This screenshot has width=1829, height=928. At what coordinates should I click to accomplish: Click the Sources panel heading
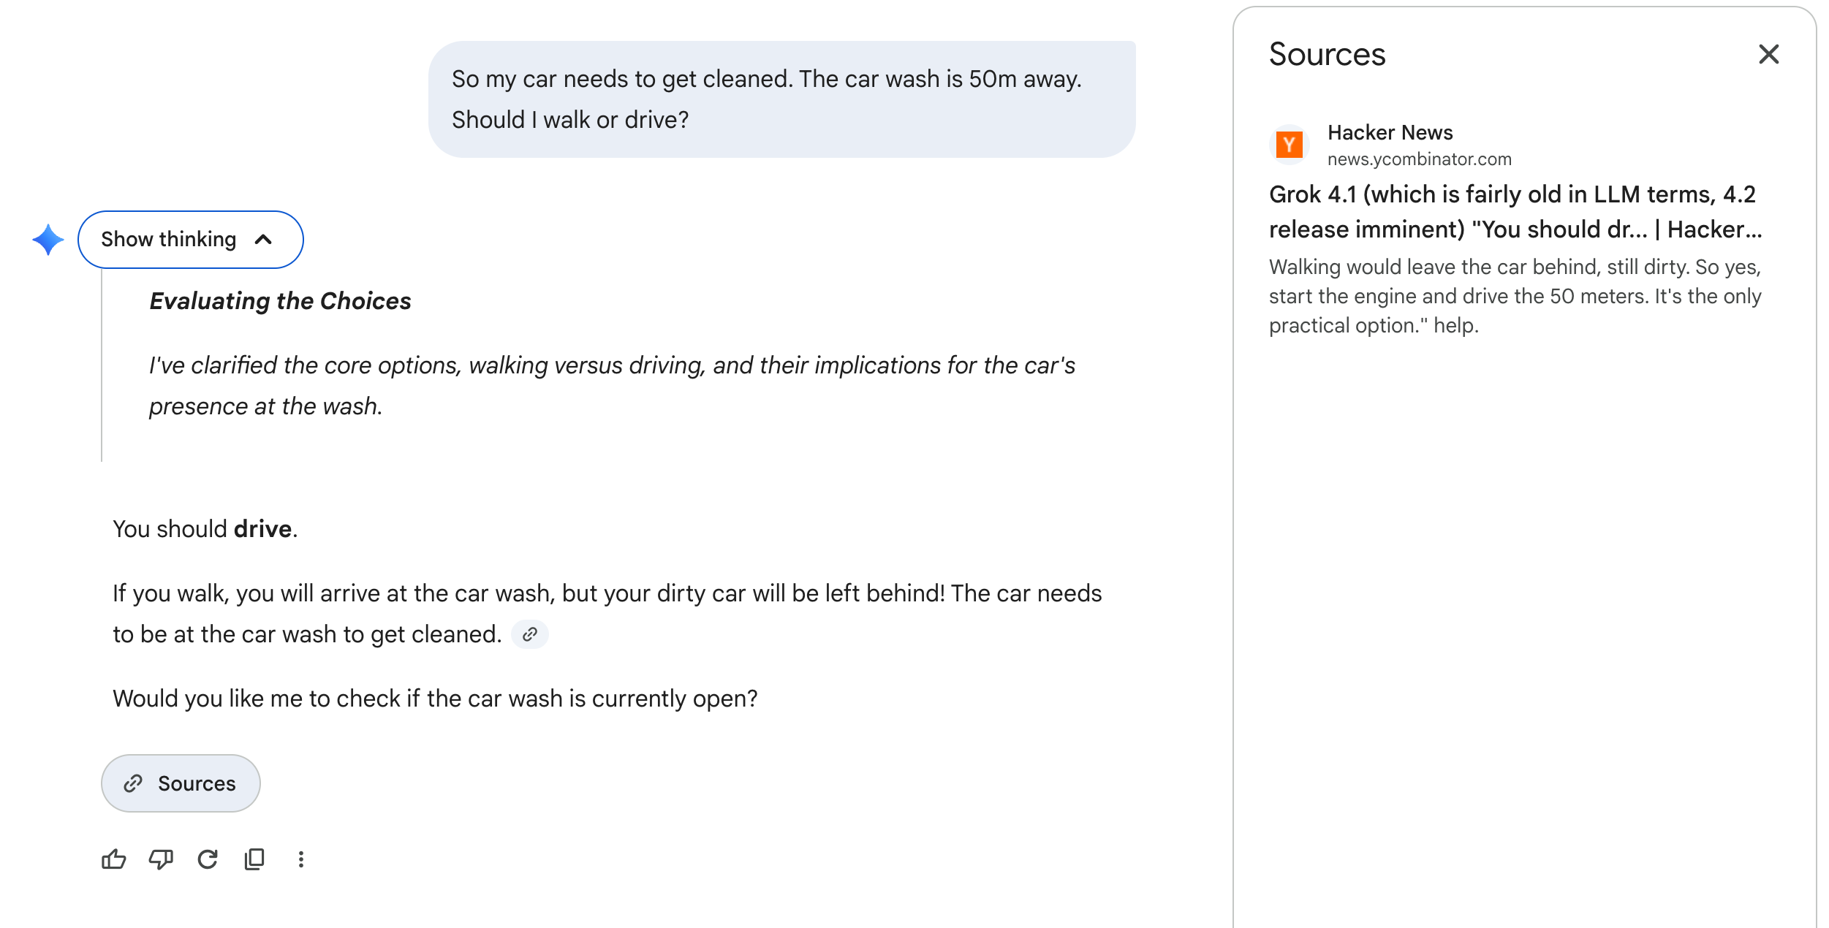(x=1327, y=54)
